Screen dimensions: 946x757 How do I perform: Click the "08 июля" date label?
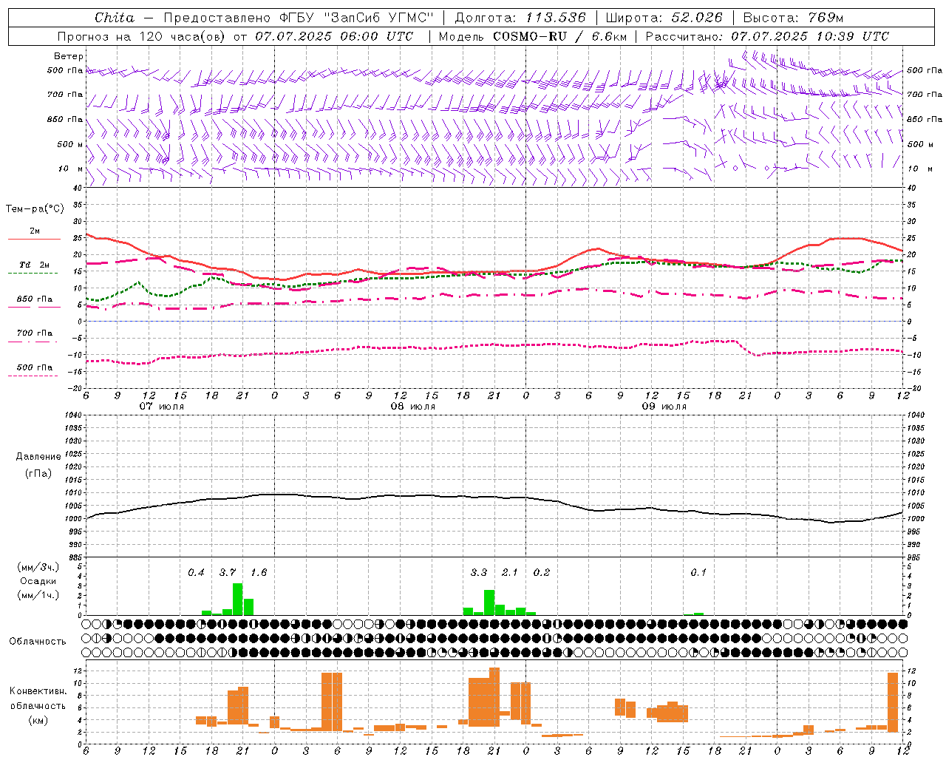tap(413, 406)
